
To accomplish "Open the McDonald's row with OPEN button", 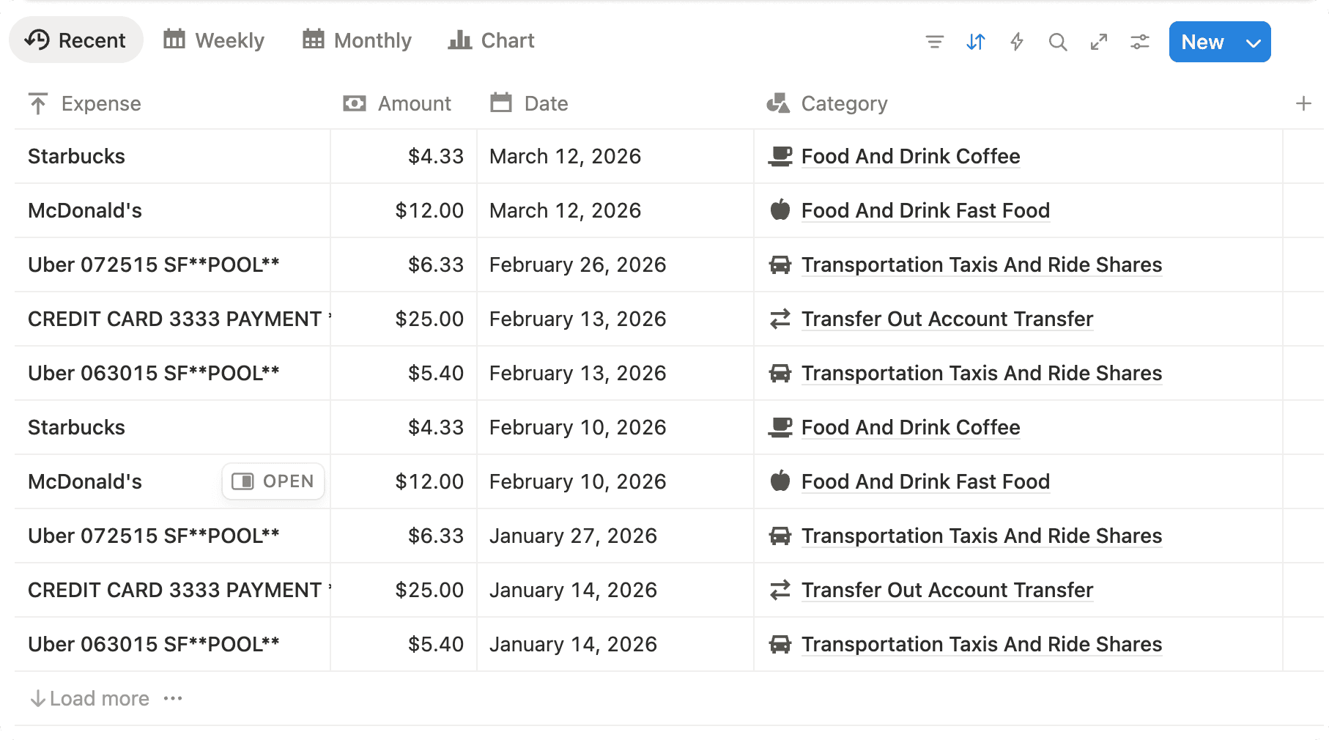I will pos(273,481).
